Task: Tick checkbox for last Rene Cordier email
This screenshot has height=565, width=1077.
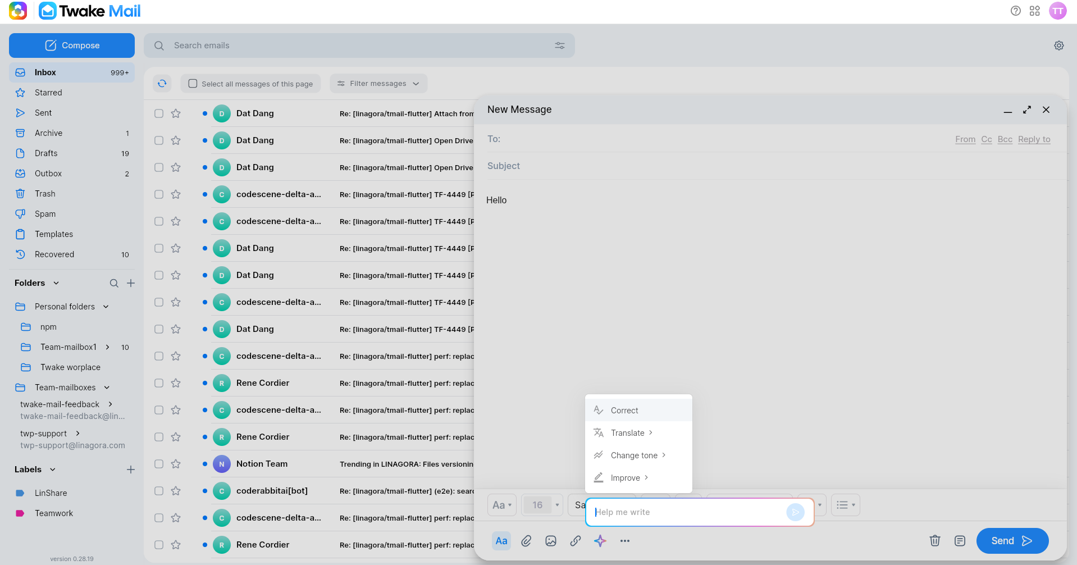Action: (159, 545)
